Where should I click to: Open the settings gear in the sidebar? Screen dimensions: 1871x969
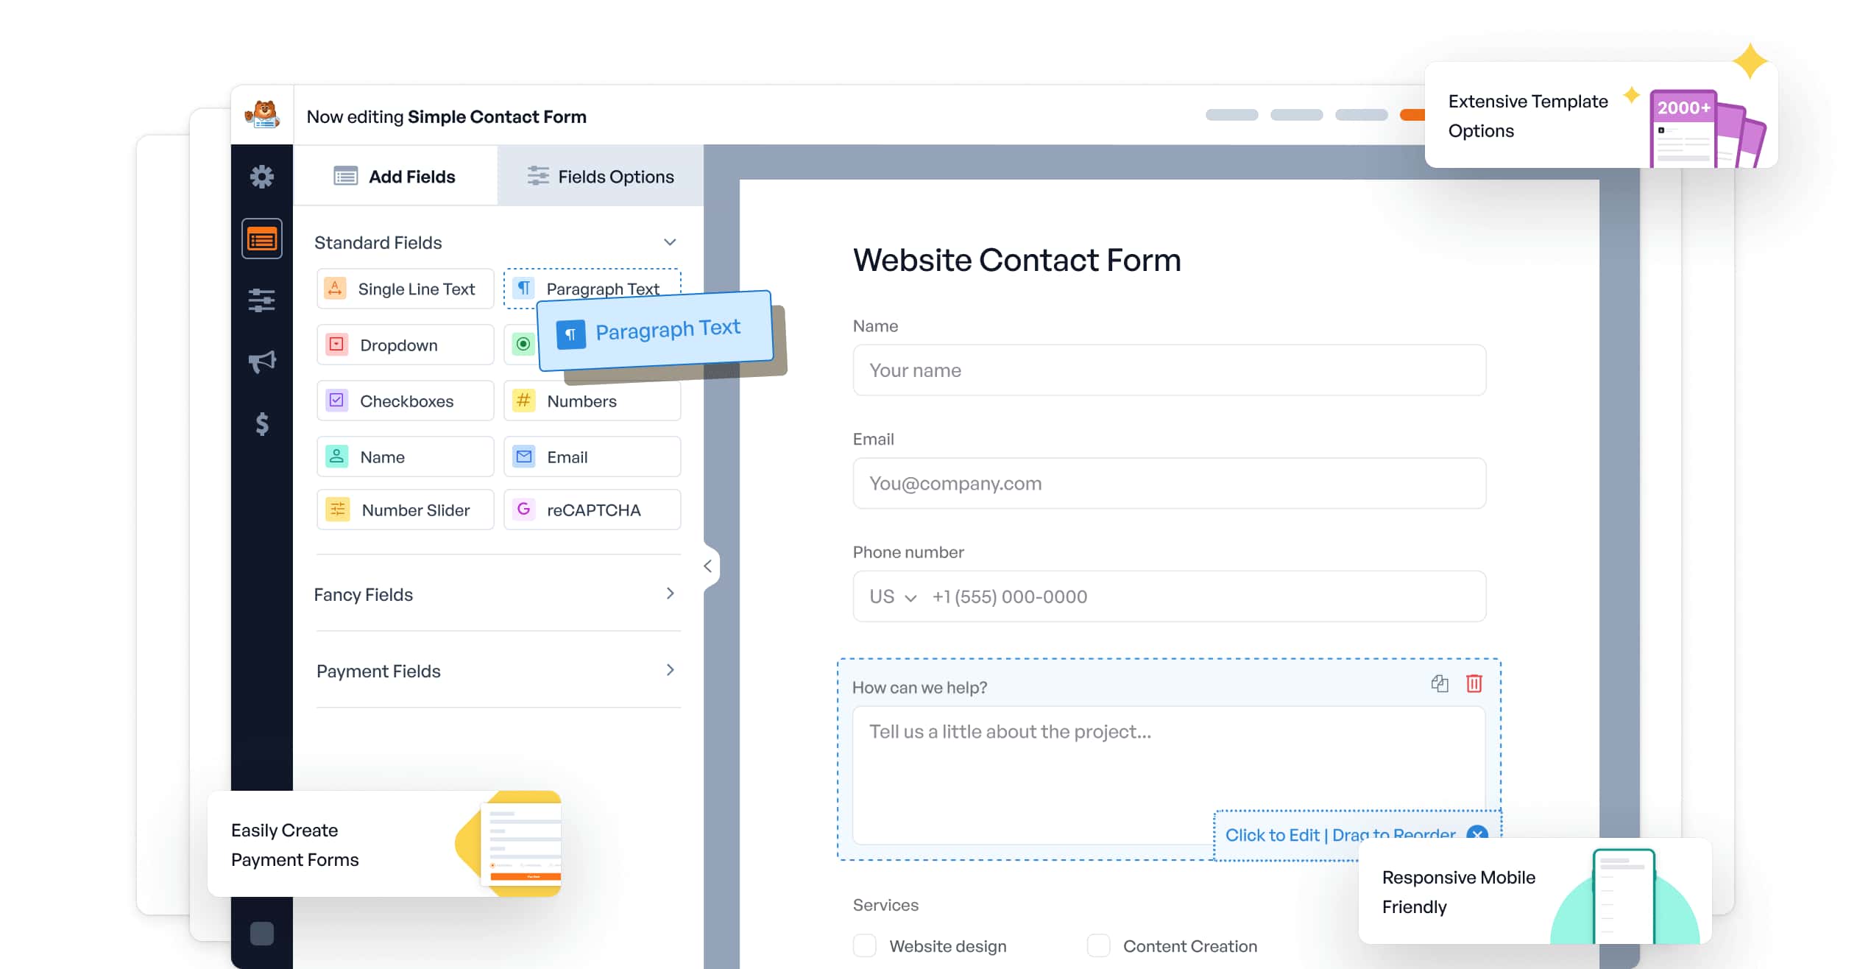[261, 177]
